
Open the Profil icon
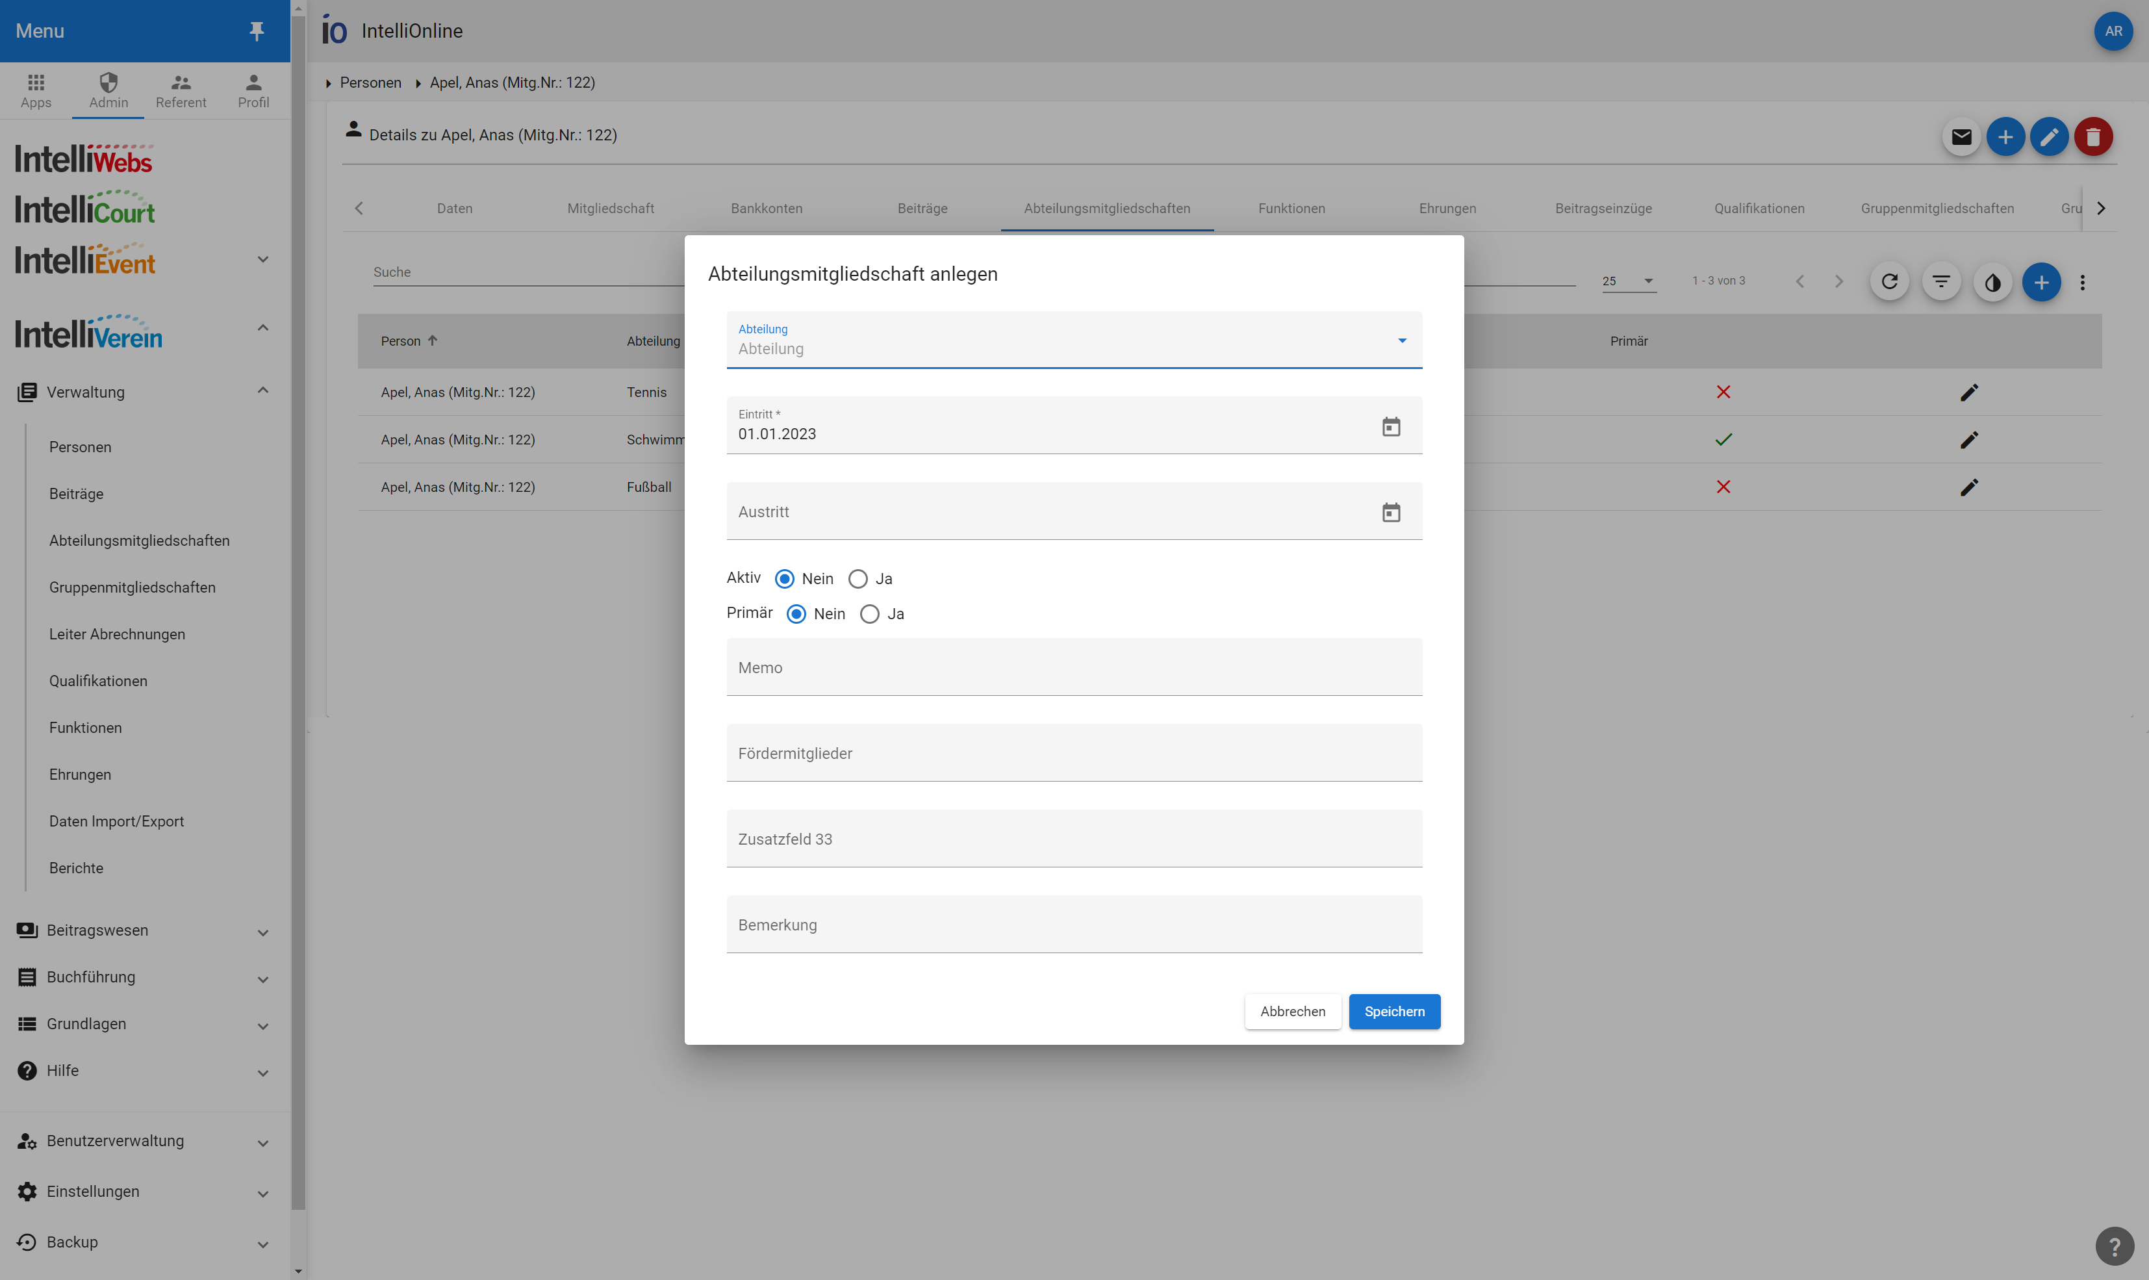click(x=253, y=90)
